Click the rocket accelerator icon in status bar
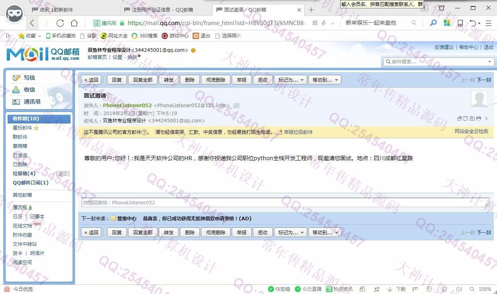Screen dimensions: 497x294 coord(377,289)
